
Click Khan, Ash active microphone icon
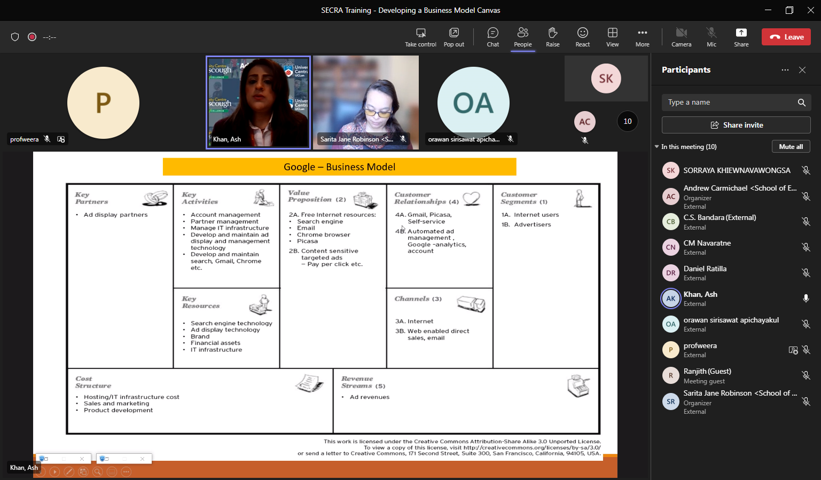(x=806, y=298)
